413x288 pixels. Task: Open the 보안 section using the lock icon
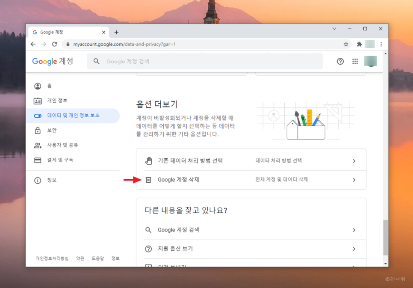click(x=38, y=131)
